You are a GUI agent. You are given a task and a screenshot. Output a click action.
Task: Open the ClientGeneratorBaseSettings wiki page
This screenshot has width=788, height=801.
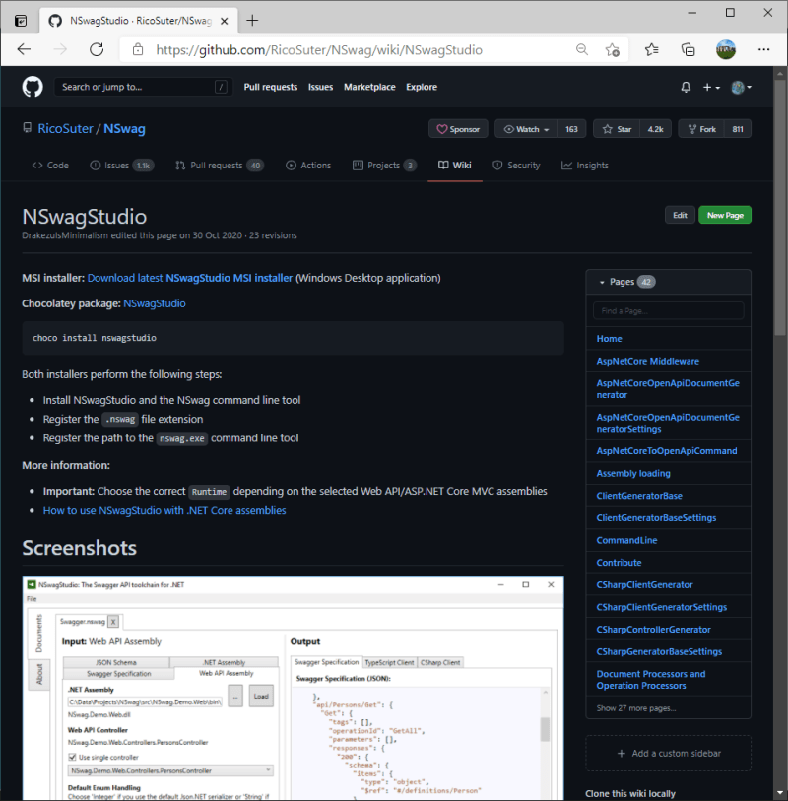tap(656, 518)
